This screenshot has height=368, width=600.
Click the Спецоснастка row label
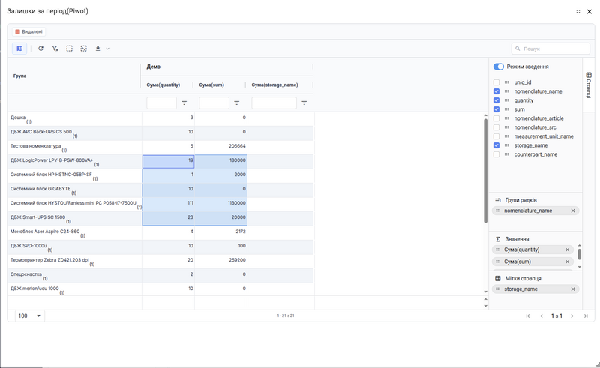pyautogui.click(x=26, y=274)
